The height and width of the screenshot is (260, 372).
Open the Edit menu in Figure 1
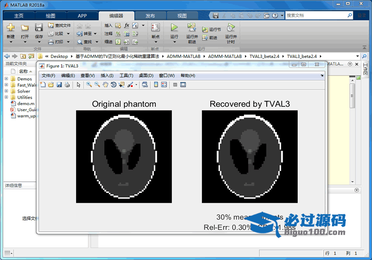pyautogui.click(x=68, y=75)
